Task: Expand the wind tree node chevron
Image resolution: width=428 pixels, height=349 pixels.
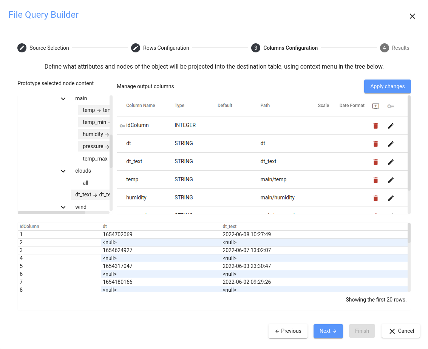Action: 63,207
